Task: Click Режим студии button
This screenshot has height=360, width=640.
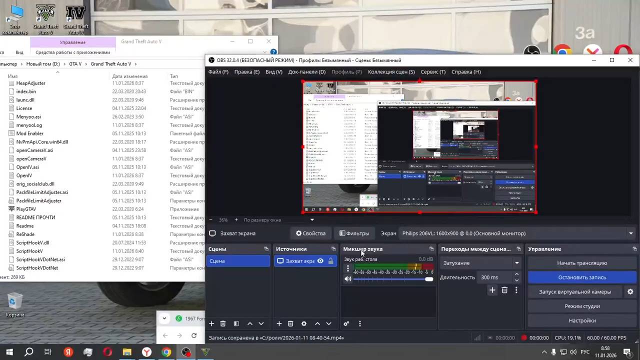Action: pos(582,306)
